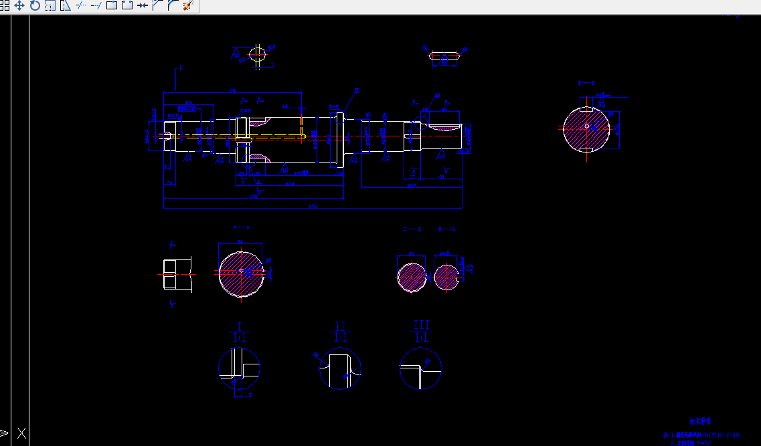Viewport: 761px width, 446px height.
Task: Select the Join tool
Action: point(142,5)
